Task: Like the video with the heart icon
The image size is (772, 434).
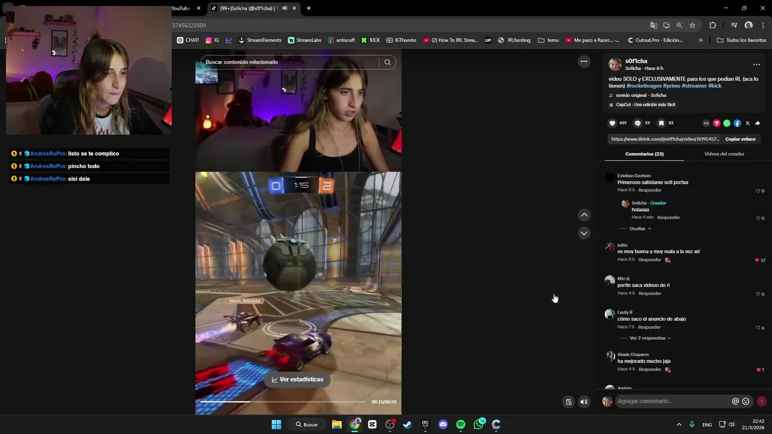Action: (x=612, y=123)
